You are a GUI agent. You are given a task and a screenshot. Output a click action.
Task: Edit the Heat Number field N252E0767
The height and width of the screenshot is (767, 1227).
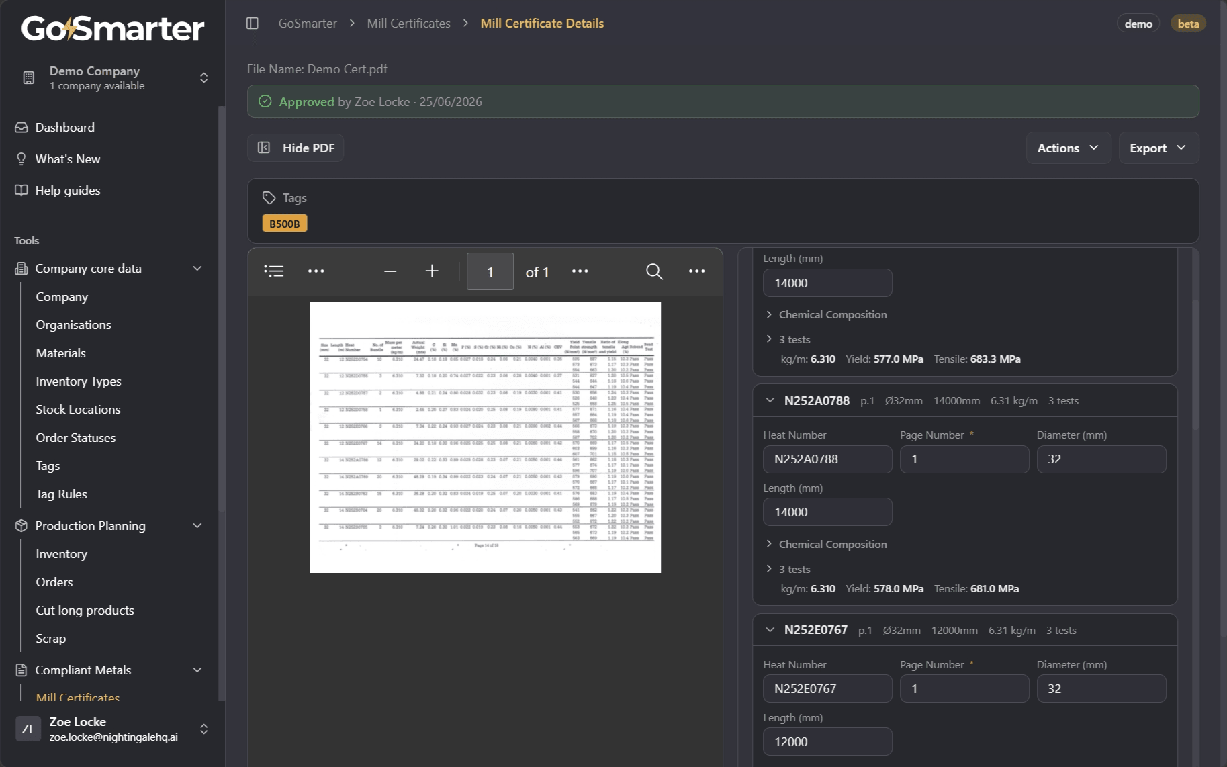(827, 689)
